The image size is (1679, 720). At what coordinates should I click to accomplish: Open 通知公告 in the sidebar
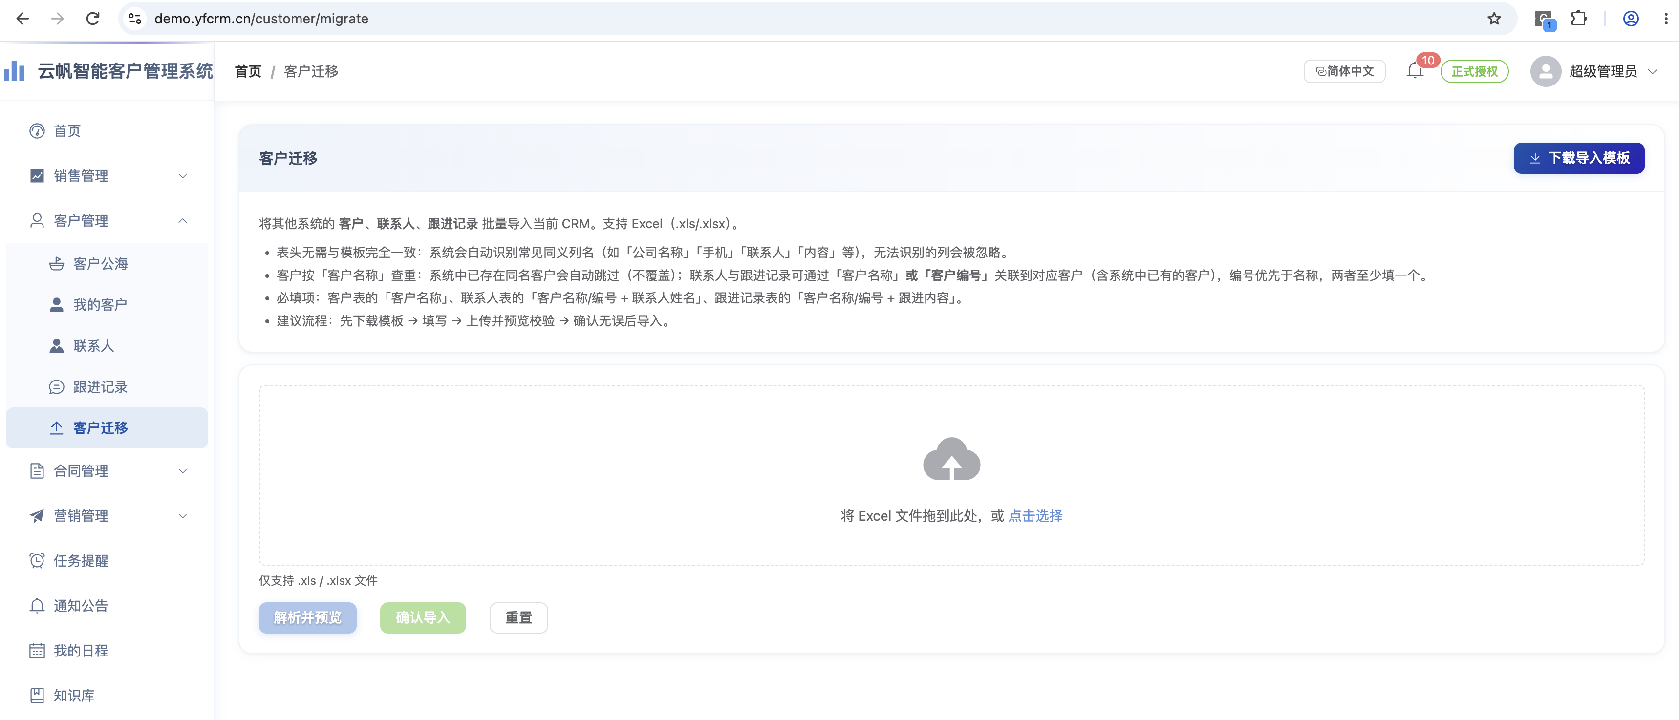(x=107, y=606)
